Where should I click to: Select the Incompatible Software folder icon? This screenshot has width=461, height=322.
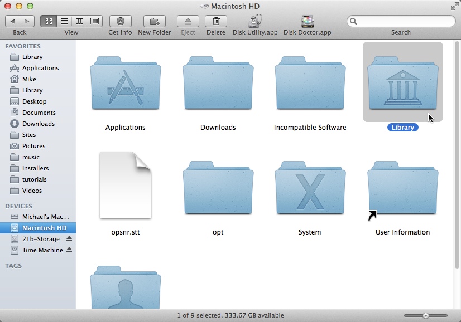click(x=310, y=84)
